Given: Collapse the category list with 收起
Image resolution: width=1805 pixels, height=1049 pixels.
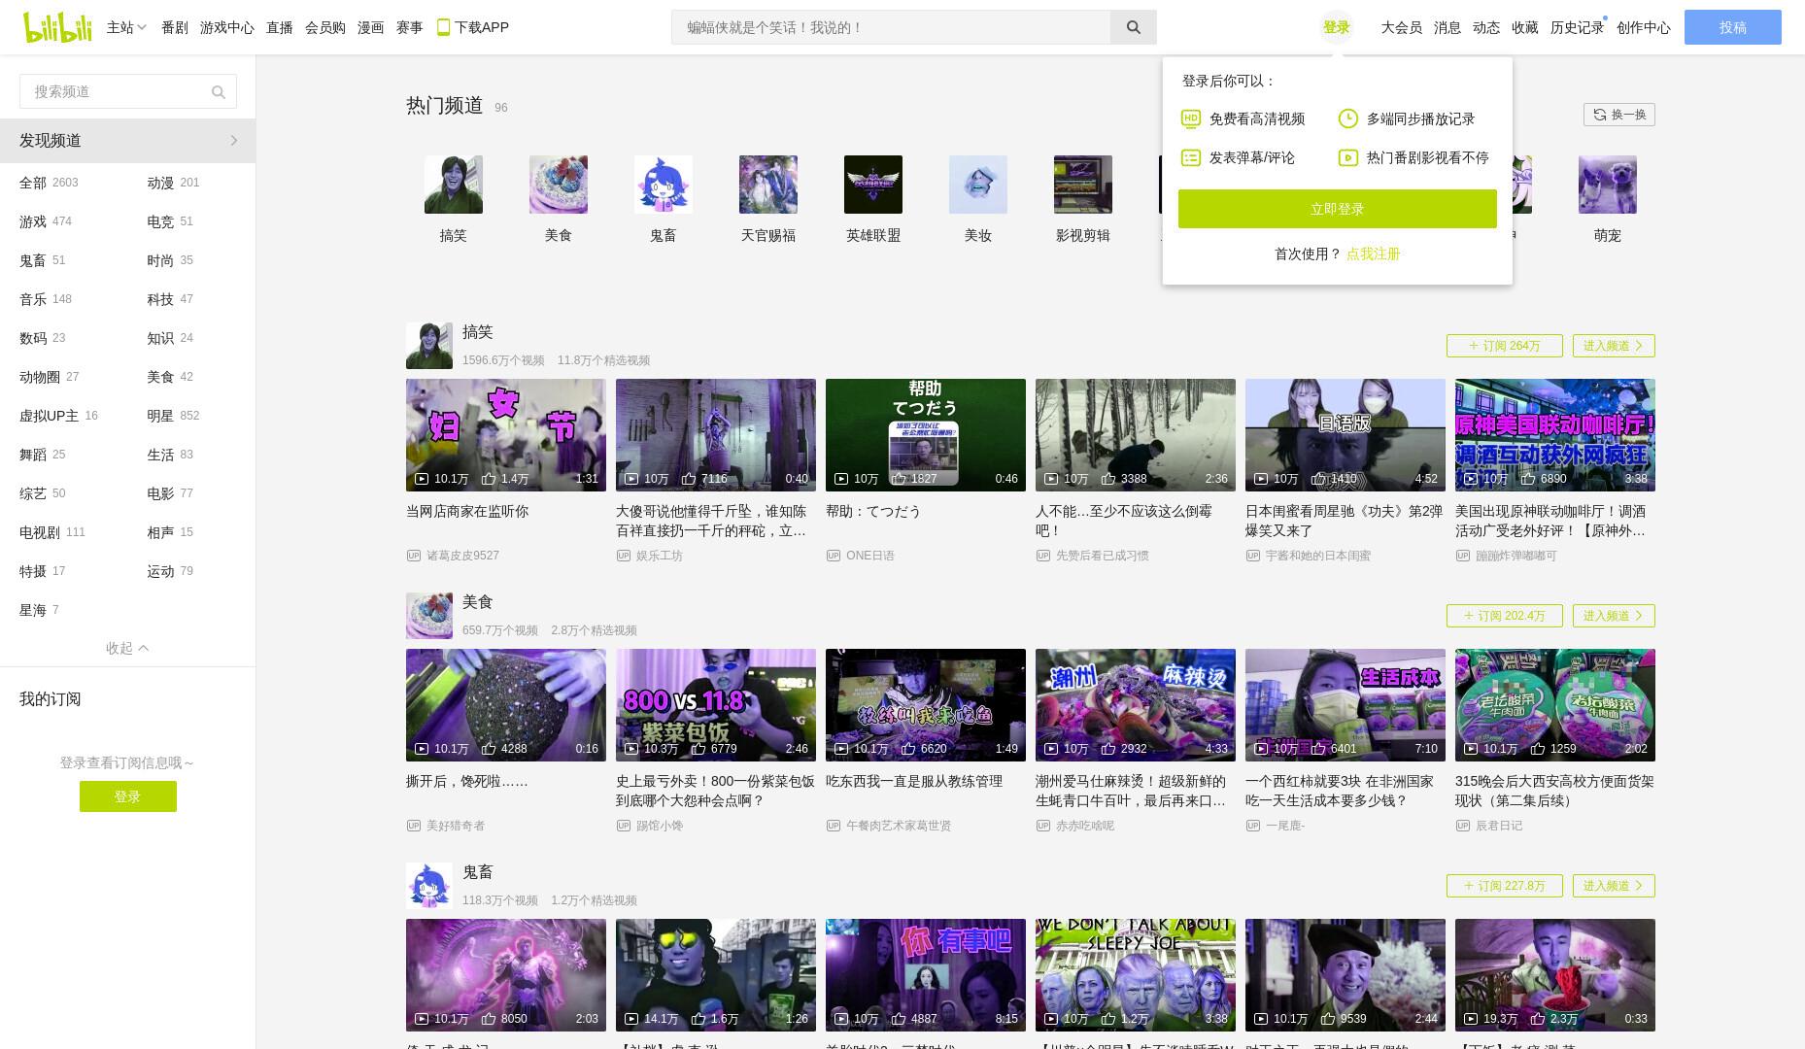Looking at the screenshot, I should click(127, 648).
